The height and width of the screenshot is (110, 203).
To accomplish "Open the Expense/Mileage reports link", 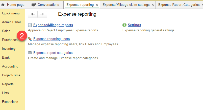I will [53, 25].
